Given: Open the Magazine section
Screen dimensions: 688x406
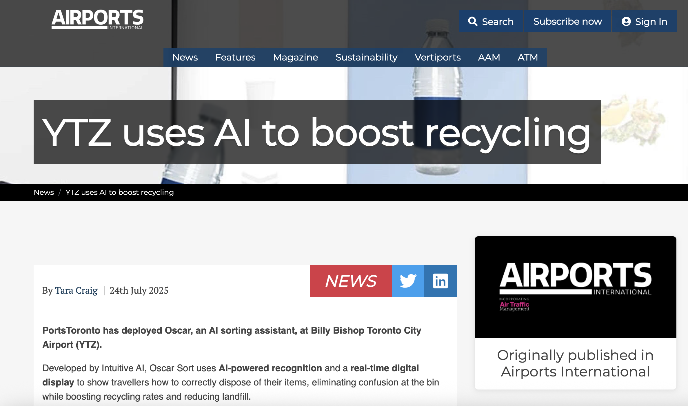Looking at the screenshot, I should pyautogui.click(x=295, y=57).
